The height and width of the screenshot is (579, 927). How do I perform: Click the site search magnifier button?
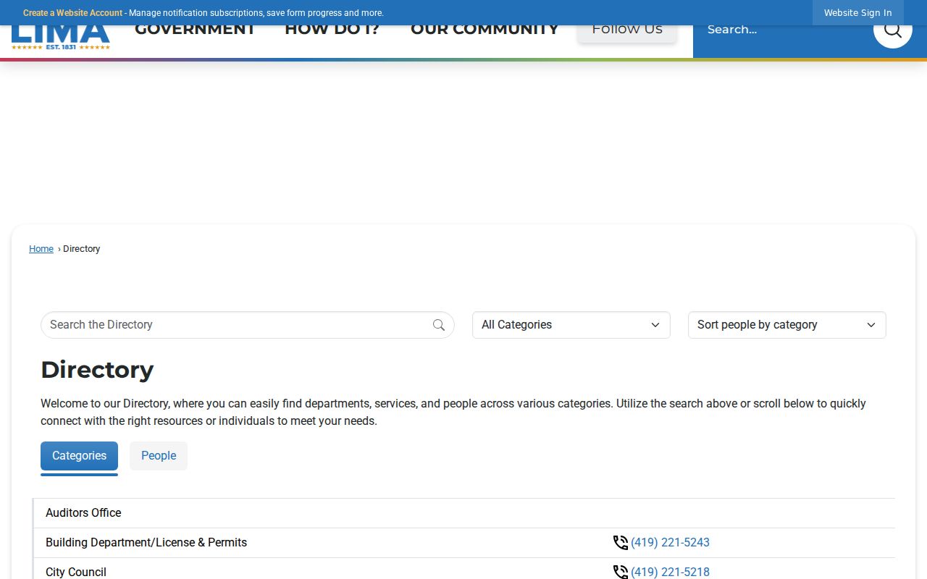coord(892,30)
